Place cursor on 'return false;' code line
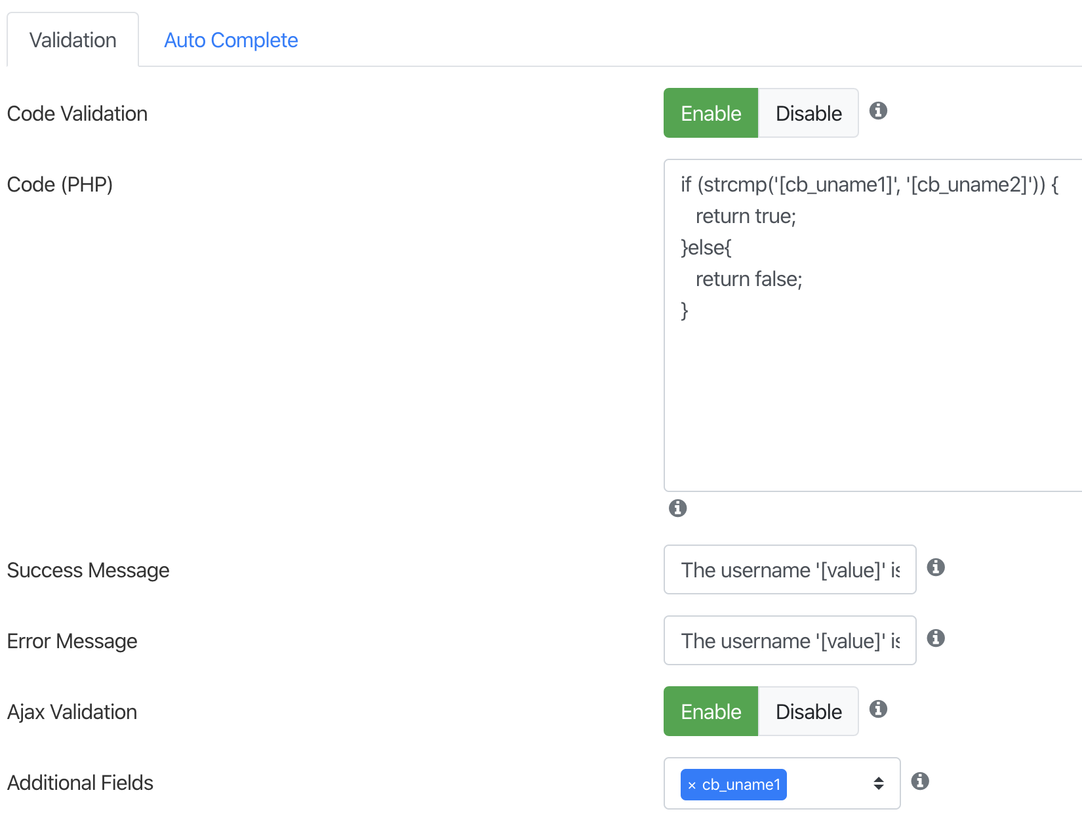Viewport: 1082px width, 824px height. tap(749, 279)
